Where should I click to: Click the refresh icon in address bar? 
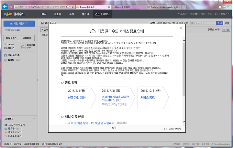click(x=73, y=7)
